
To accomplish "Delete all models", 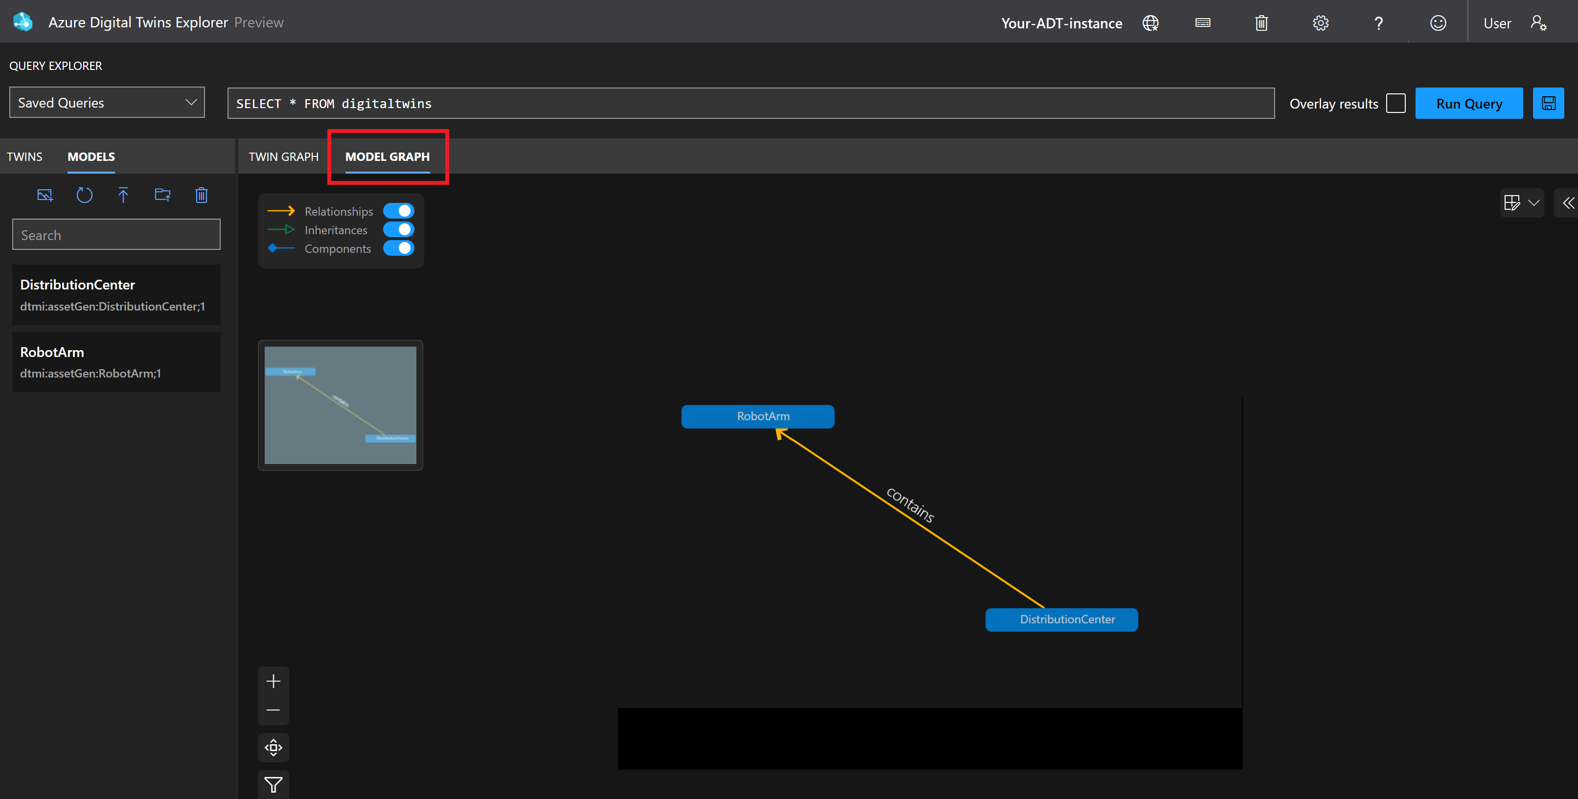I will coord(201,195).
